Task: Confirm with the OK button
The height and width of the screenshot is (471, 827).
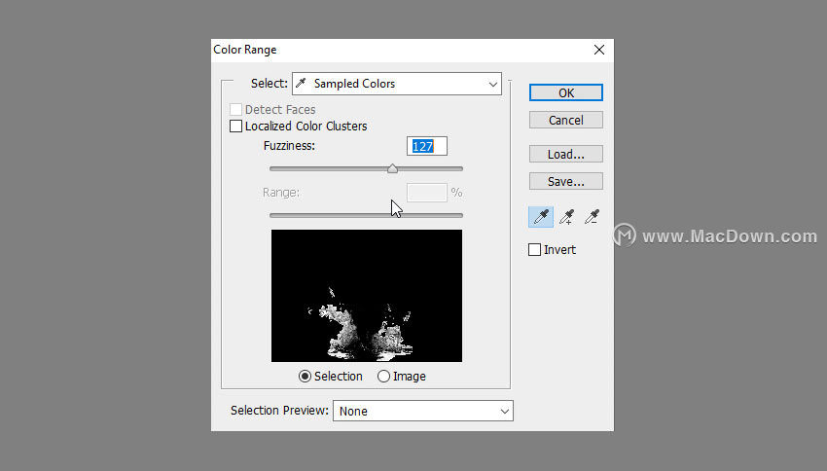Action: (x=566, y=92)
